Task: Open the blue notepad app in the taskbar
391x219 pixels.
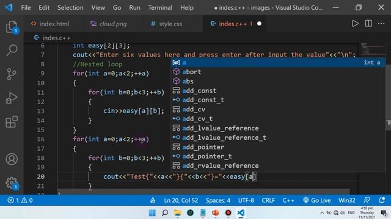Action: tap(203, 213)
